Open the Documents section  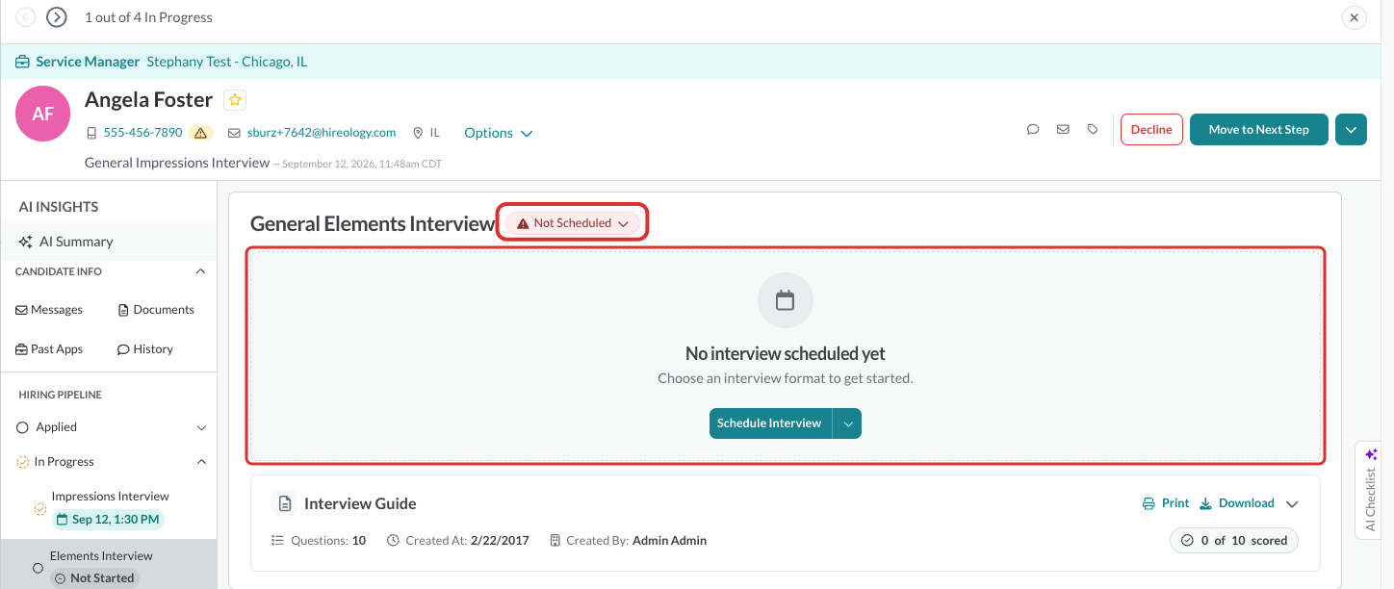156,310
